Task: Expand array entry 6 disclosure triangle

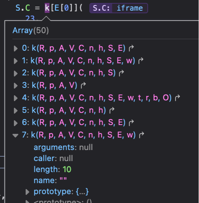Action: coord(16,123)
